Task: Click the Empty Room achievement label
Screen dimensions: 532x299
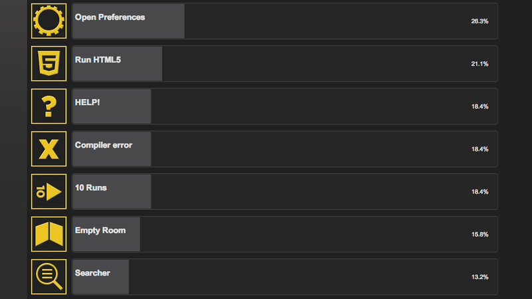Action: point(100,231)
